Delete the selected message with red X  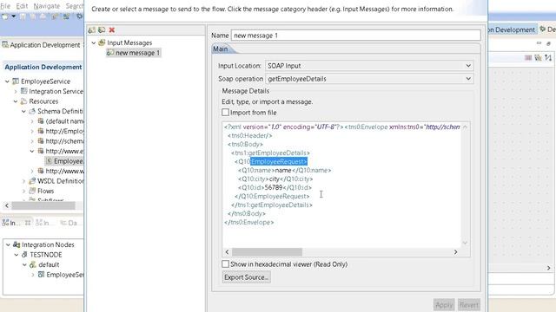(x=112, y=30)
